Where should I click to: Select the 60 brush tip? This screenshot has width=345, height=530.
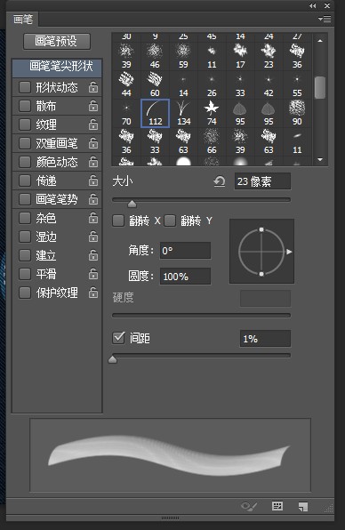tap(155, 84)
